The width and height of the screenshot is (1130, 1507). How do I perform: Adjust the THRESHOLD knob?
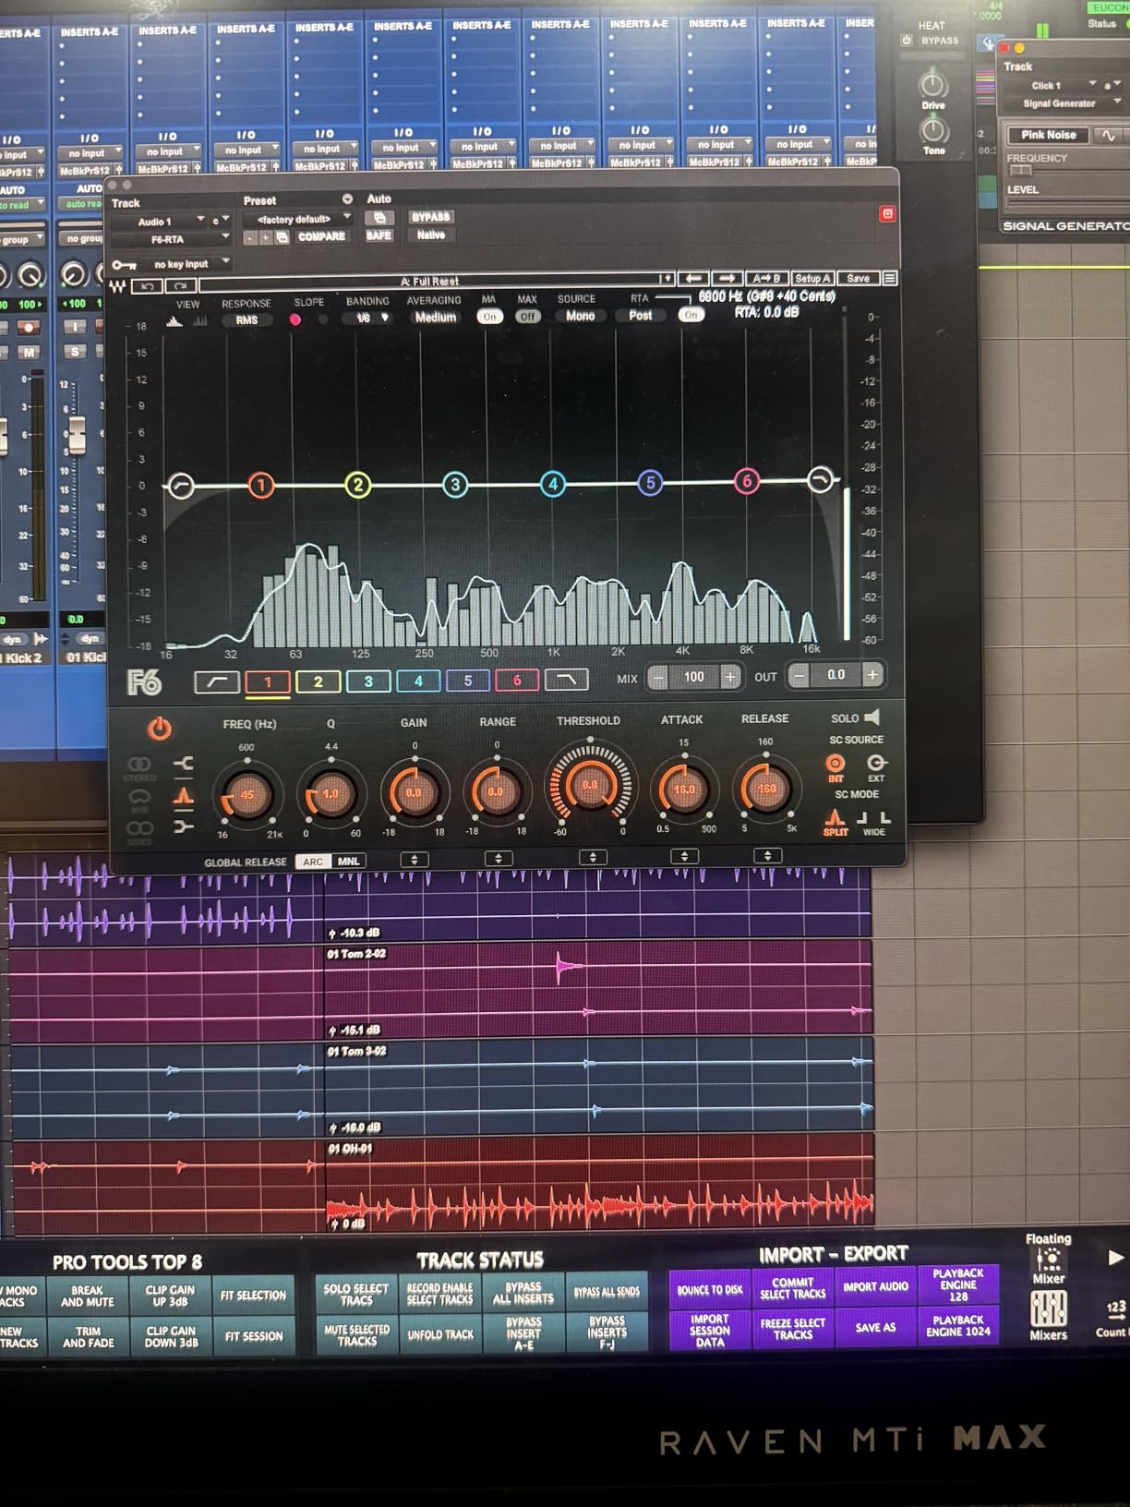[590, 785]
